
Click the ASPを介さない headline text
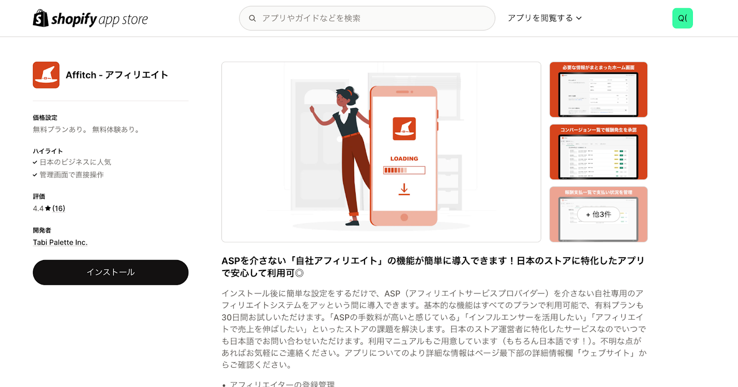click(433, 267)
